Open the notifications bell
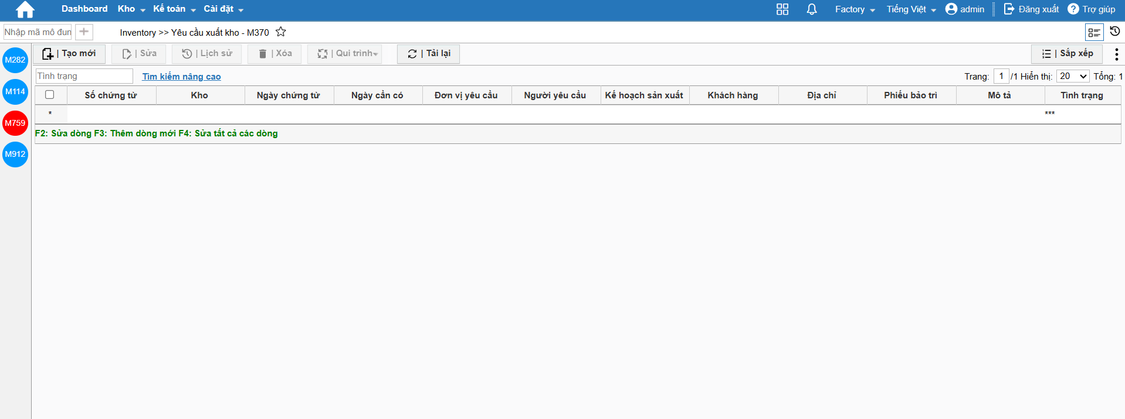Image resolution: width=1125 pixels, height=419 pixels. click(x=812, y=9)
